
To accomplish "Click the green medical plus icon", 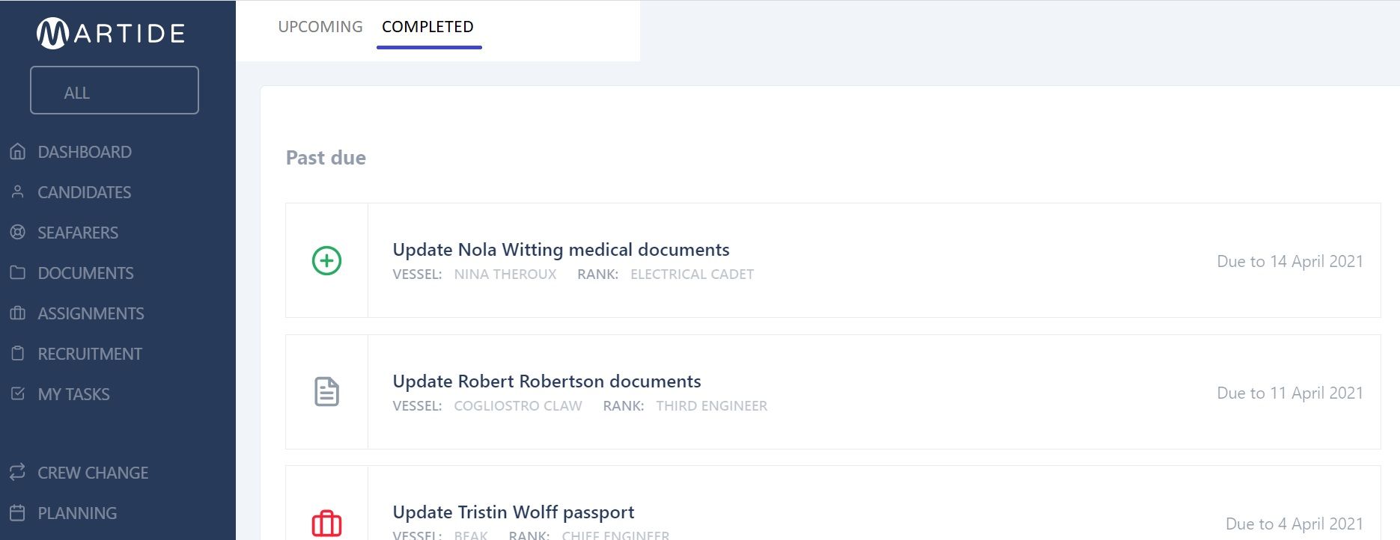I will pos(326,260).
